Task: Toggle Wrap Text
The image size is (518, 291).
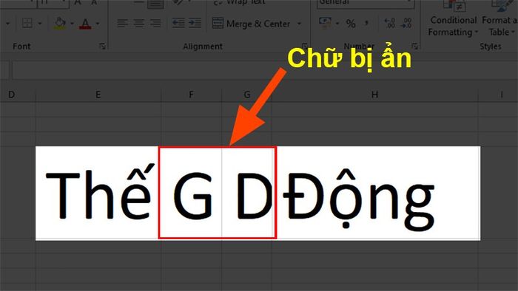Action: [240, 3]
